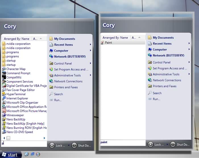Expand Recent Items arrow in program-list menu

(x=90, y=44)
